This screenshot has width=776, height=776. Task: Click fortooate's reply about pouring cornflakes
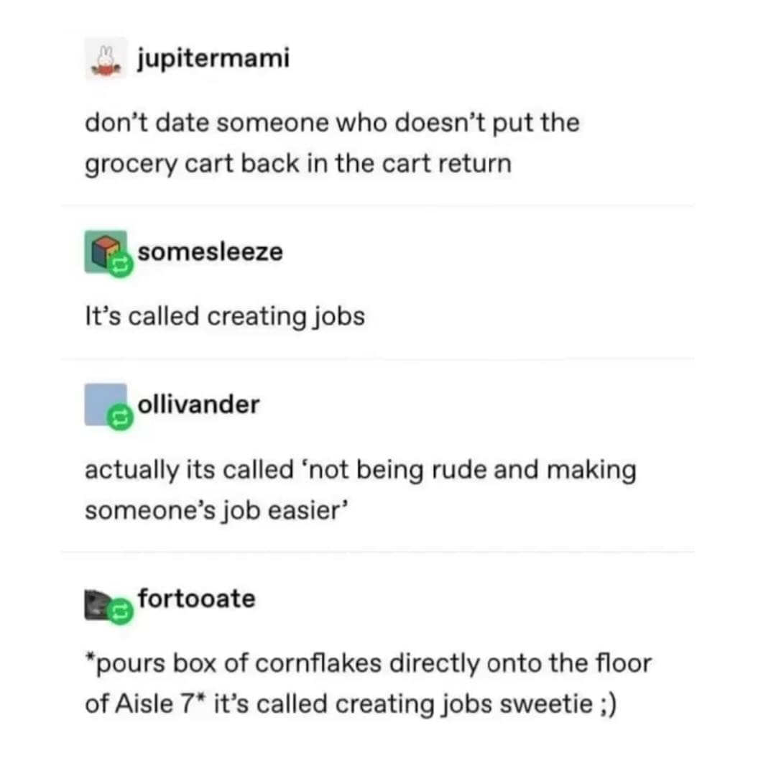point(367,683)
